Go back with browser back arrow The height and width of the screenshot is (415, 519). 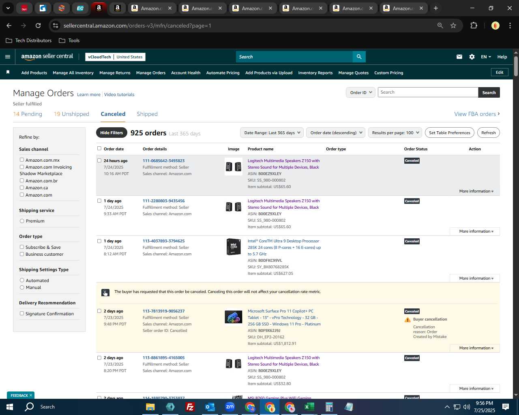[x=9, y=26]
